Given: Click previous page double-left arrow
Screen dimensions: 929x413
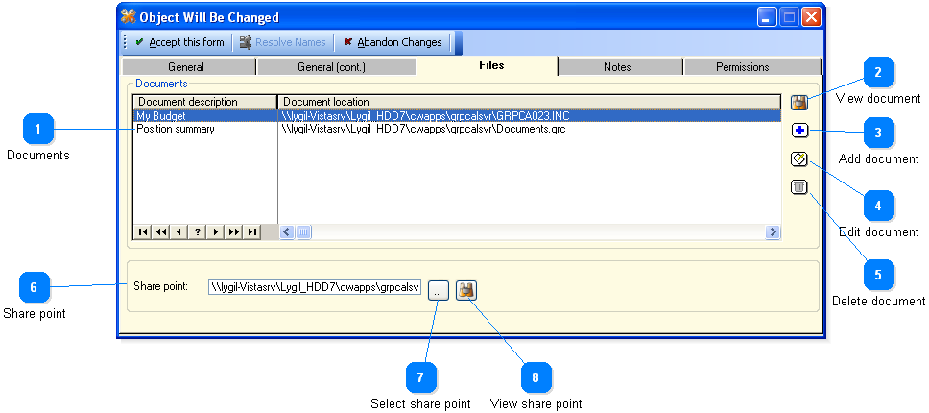Looking at the screenshot, I should pyautogui.click(x=160, y=231).
